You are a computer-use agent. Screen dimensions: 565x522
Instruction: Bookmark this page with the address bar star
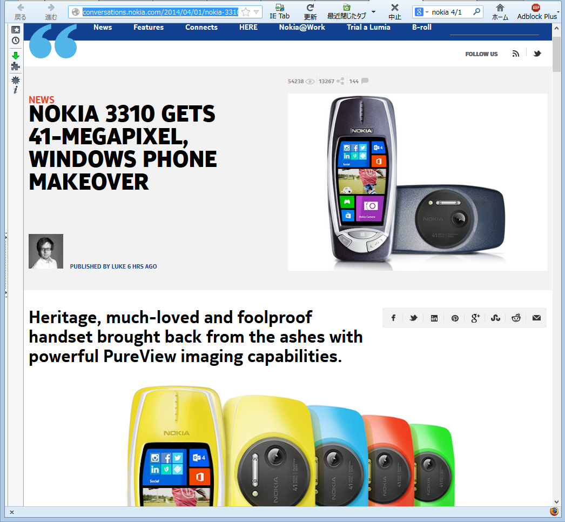tap(246, 12)
